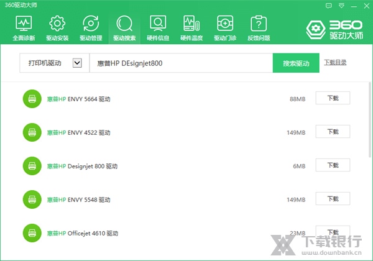Screen dimensions: 373x261
Task: Download the HP ENVY 5664 driver
Action: click(333, 98)
